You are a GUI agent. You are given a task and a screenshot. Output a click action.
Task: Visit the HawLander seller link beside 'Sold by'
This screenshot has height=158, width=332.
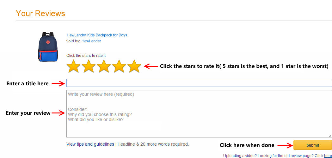click(x=91, y=41)
